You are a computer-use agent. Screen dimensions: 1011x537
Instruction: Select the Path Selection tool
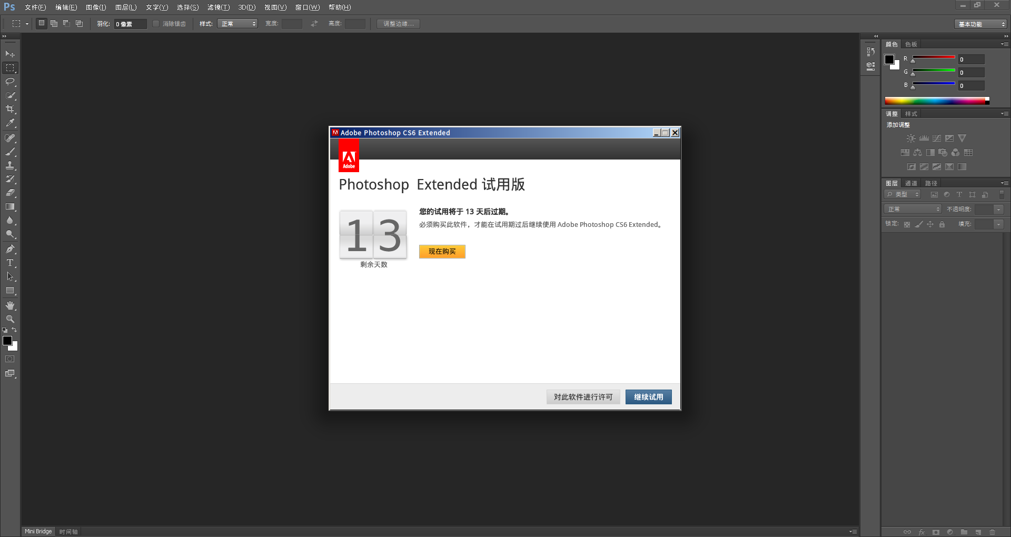10,276
